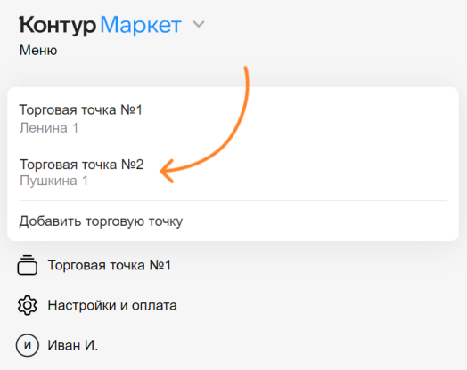This screenshot has height=370, width=467.
Task: Click the Контур logo word
Action: tap(57, 25)
